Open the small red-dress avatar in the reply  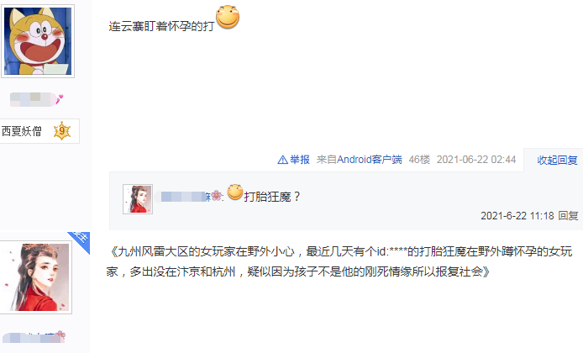pyautogui.click(x=138, y=199)
